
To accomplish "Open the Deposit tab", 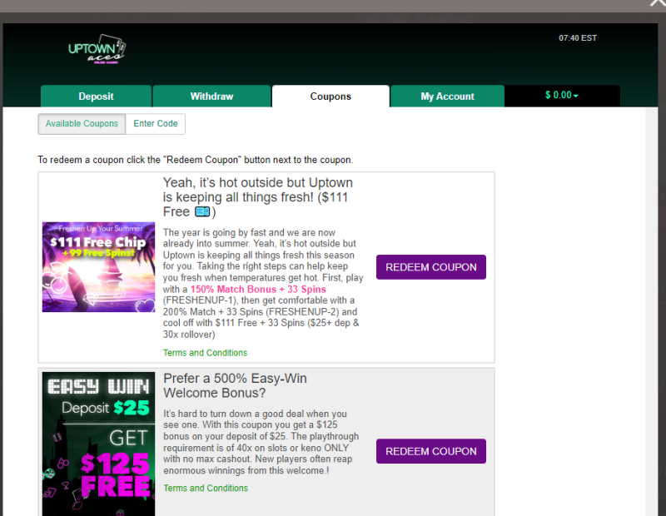I will coord(96,97).
